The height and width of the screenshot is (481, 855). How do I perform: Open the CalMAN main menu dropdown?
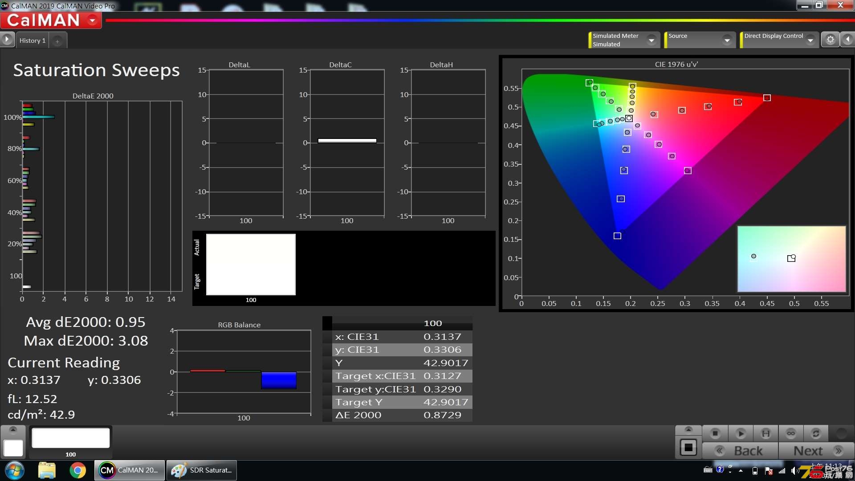[x=93, y=20]
